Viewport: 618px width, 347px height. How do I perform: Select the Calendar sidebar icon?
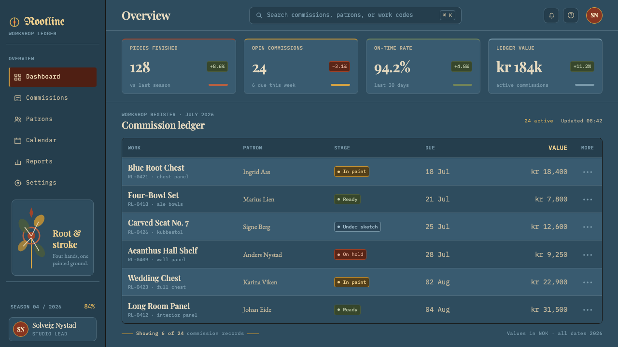[18, 141]
